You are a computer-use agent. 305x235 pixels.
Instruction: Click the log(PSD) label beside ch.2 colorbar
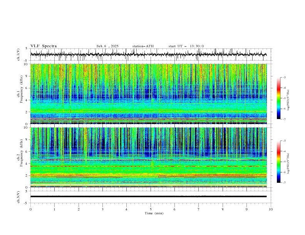click(x=288, y=163)
